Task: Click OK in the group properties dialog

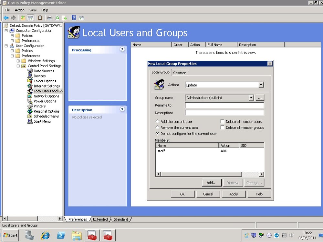Action: tap(182, 194)
